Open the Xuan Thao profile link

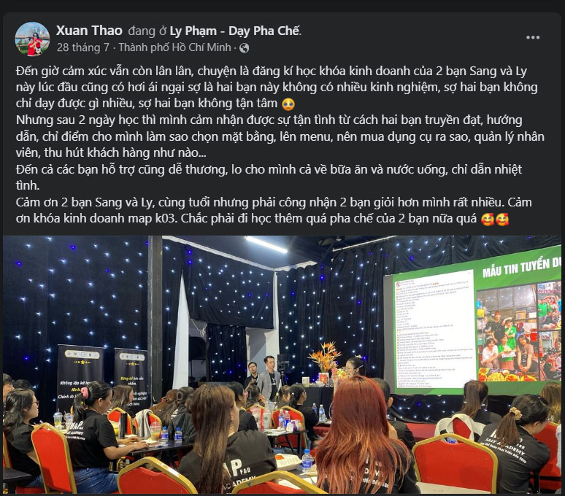(x=89, y=31)
